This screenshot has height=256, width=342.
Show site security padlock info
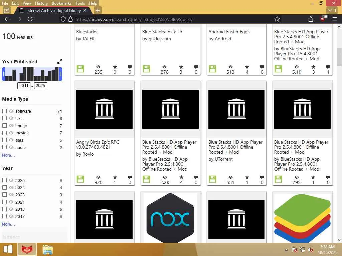[x=70, y=19]
